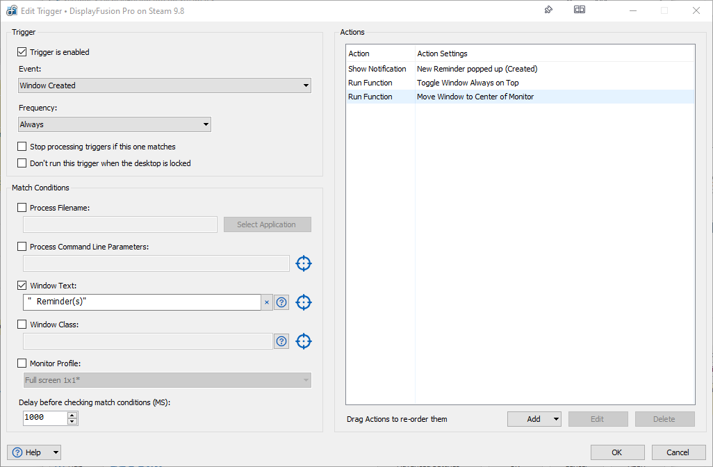Disable the 'Trigger is enabled' checkbox
Screen dimensions: 713x467
click(22, 52)
